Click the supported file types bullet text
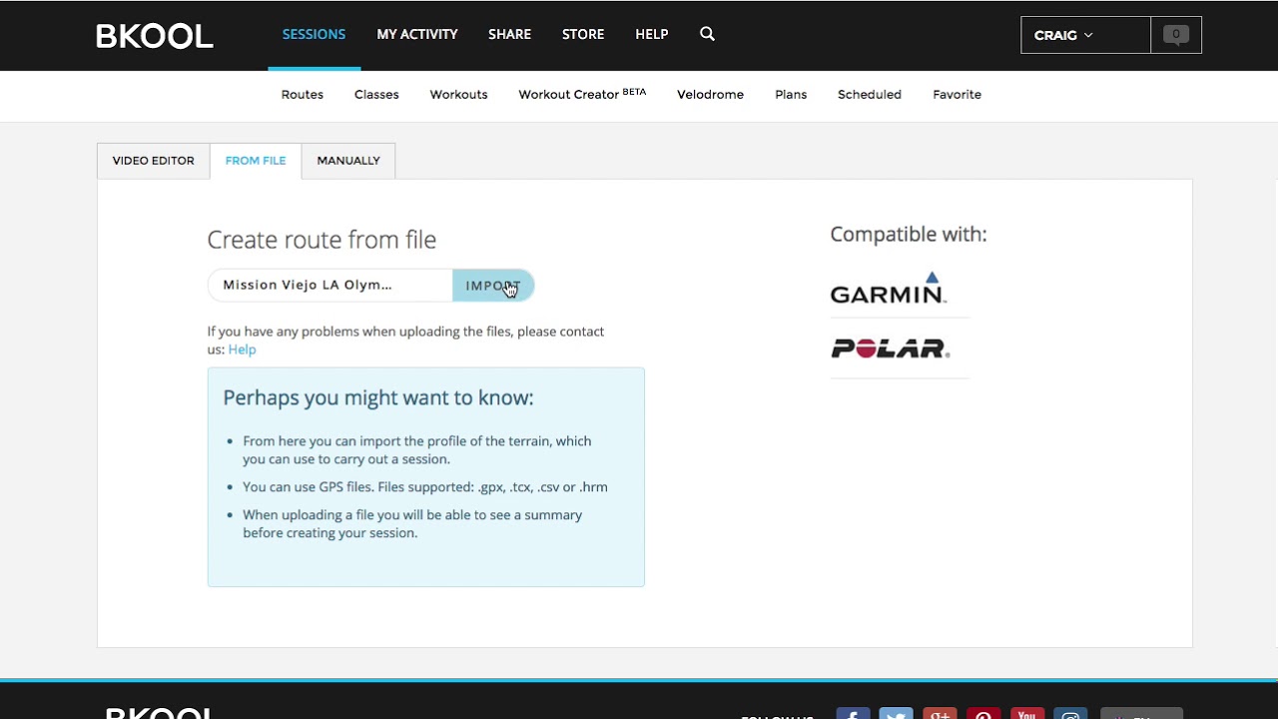This screenshot has height=719, width=1278. (x=425, y=487)
